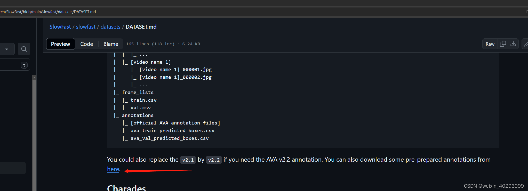Click '[video name 1]_000002.jpg' text

point(175,77)
